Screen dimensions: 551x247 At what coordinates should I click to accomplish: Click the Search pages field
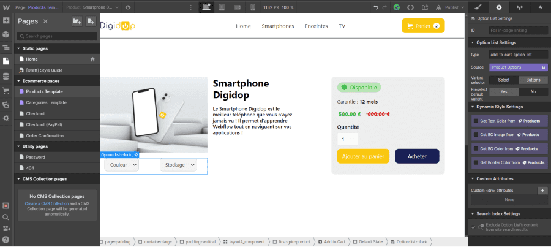[57, 36]
